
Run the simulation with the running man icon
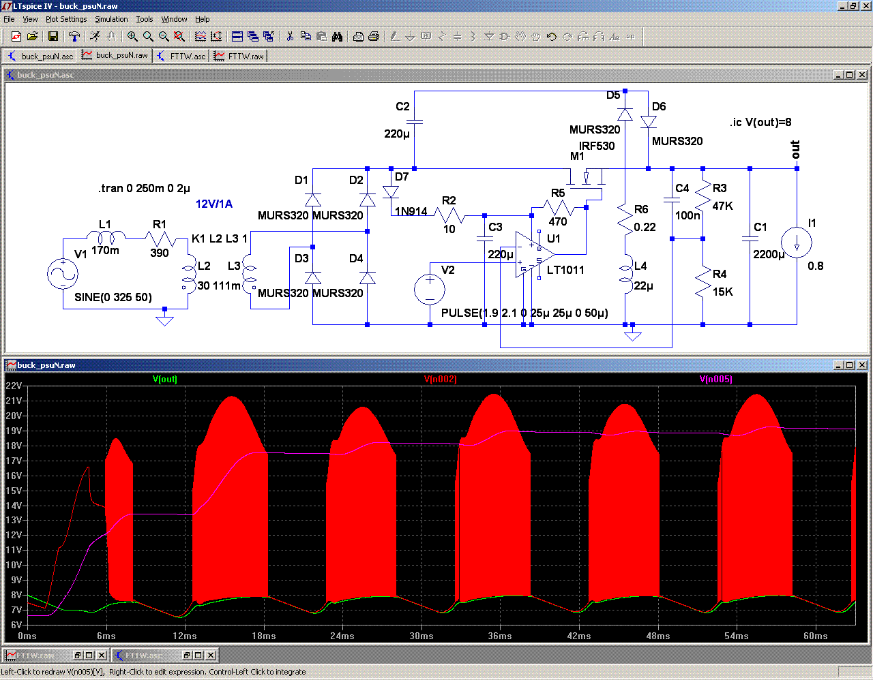pyautogui.click(x=95, y=37)
